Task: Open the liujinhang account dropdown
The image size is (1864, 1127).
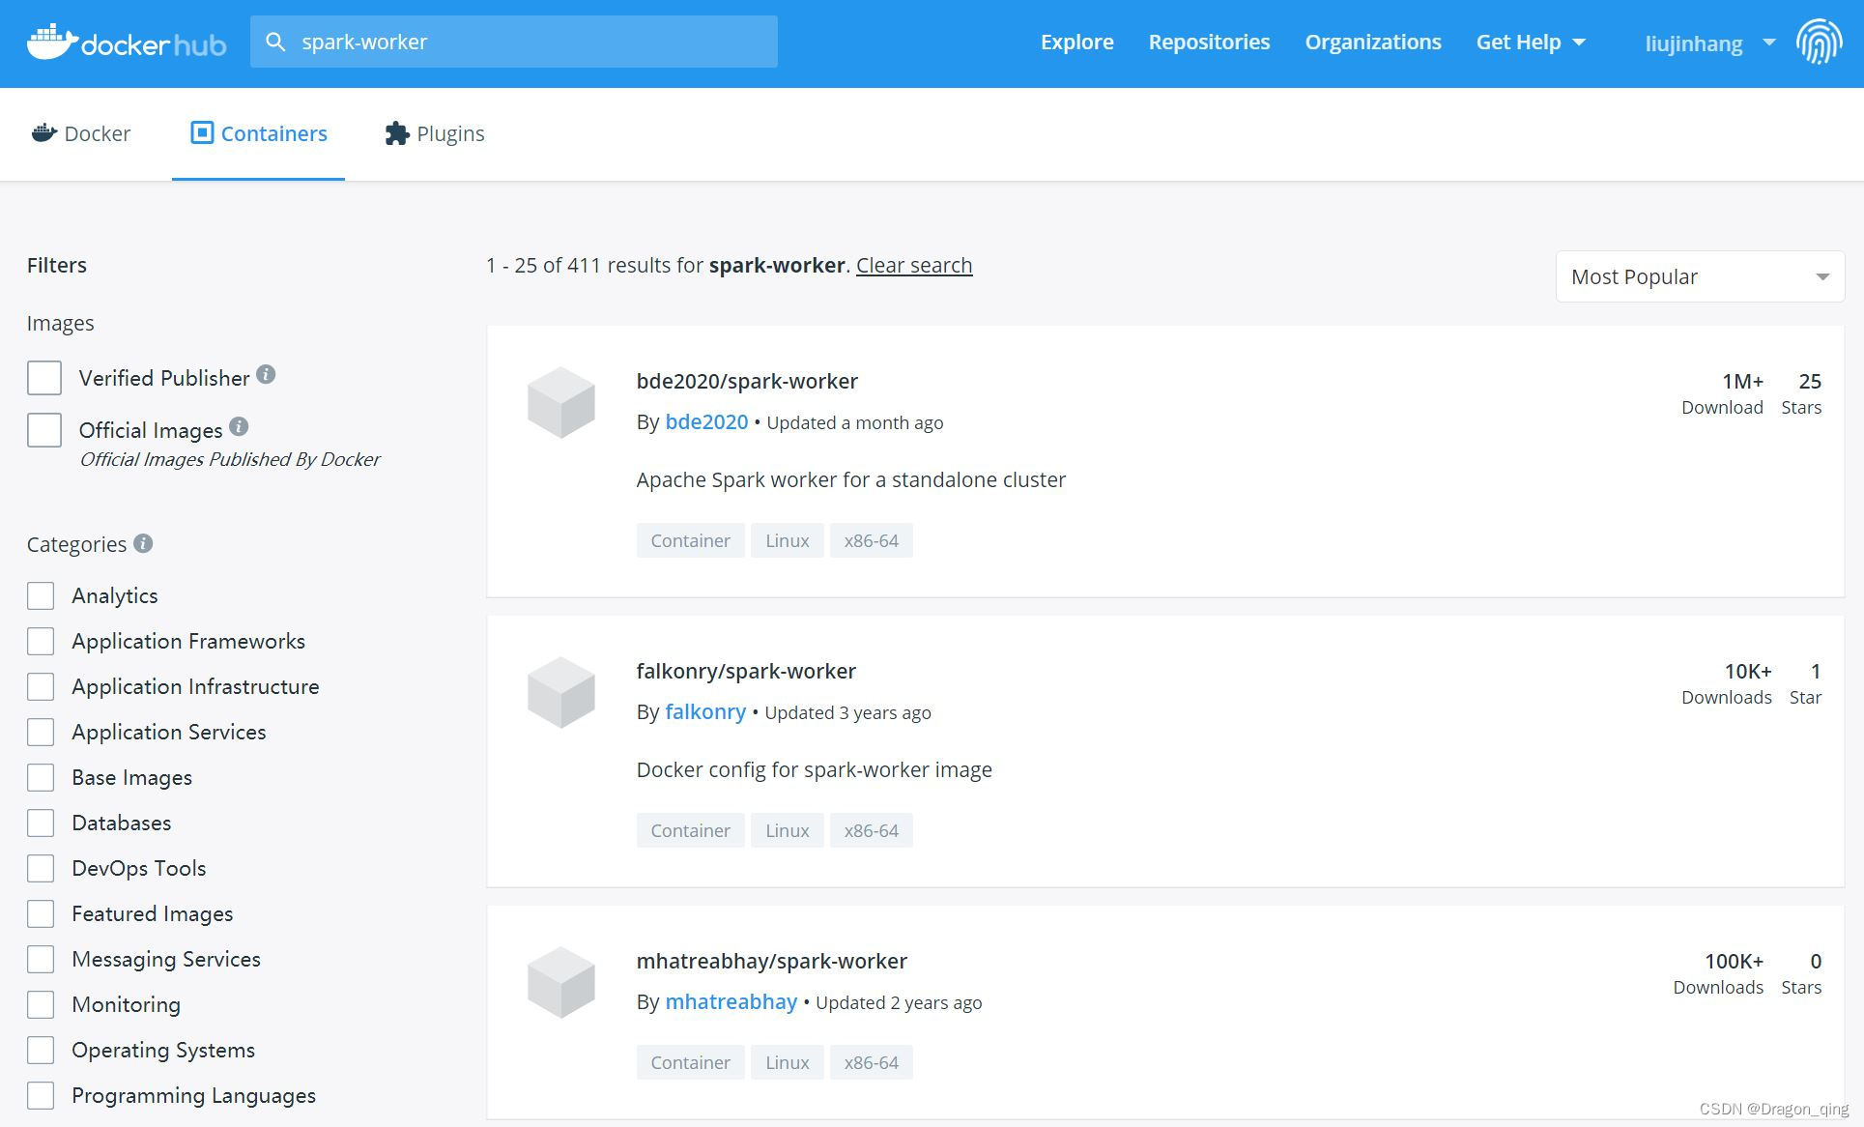Action: pos(1708,43)
